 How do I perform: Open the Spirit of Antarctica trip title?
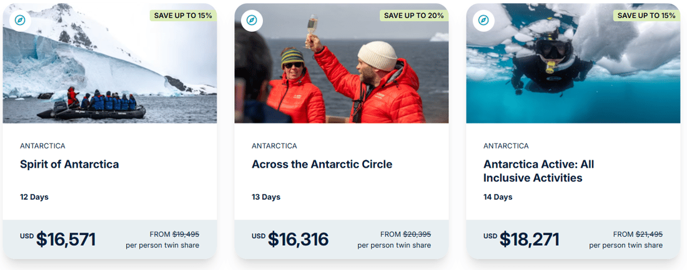click(69, 165)
